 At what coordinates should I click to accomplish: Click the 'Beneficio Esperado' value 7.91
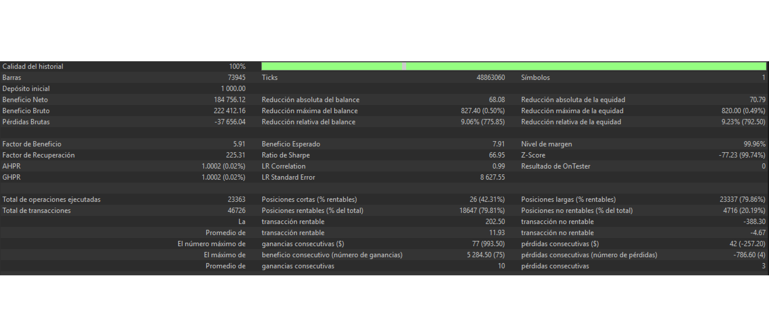click(x=498, y=144)
